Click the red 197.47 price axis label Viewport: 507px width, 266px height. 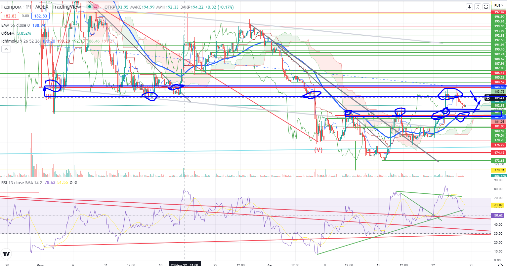tap(499, 12)
